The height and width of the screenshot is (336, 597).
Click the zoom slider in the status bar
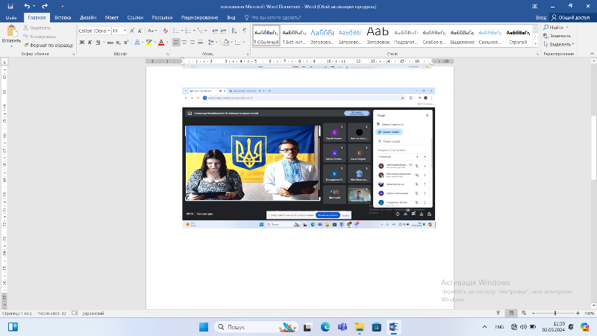554,313
